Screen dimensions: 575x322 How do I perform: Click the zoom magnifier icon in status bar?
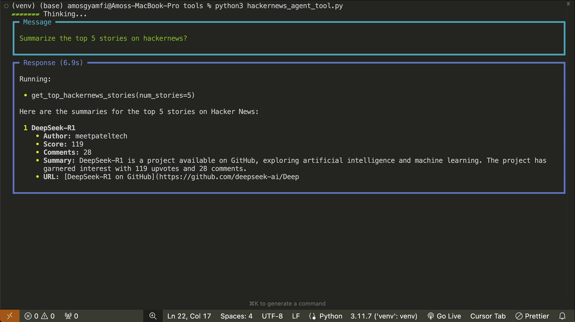(153, 316)
